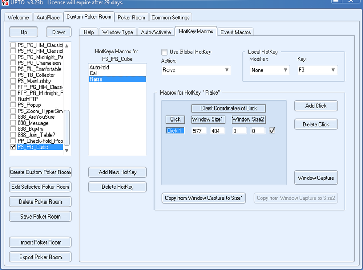The image size is (363, 270).
Task: Open the Modifier dropdown showing None
Action: pyautogui.click(x=270, y=70)
